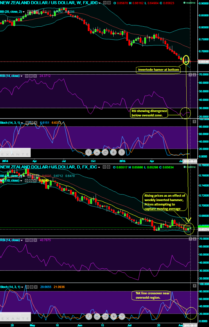Remove the weekly RSI (14, close) indicator
Image resolution: width=209 pixels, height=327 pixels.
tap(35, 76)
